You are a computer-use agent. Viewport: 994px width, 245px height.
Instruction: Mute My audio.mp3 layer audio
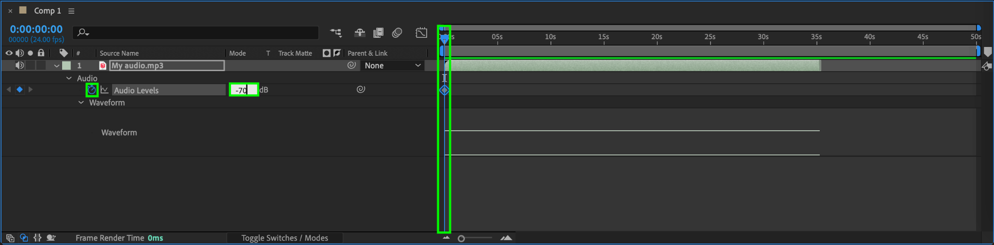tap(19, 65)
